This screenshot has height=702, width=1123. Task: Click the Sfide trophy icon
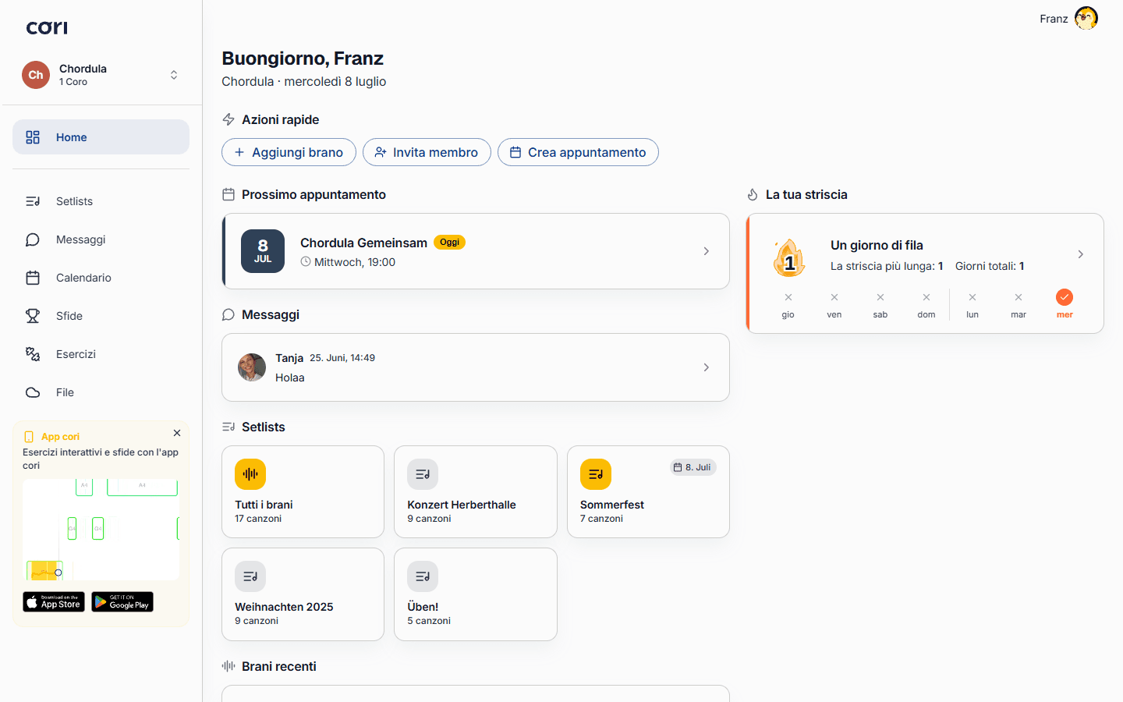click(33, 316)
